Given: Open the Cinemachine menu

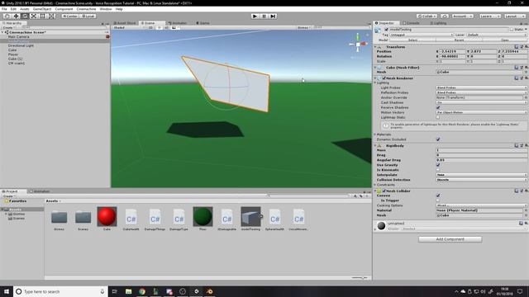Looking at the screenshot, I should pos(86,9).
